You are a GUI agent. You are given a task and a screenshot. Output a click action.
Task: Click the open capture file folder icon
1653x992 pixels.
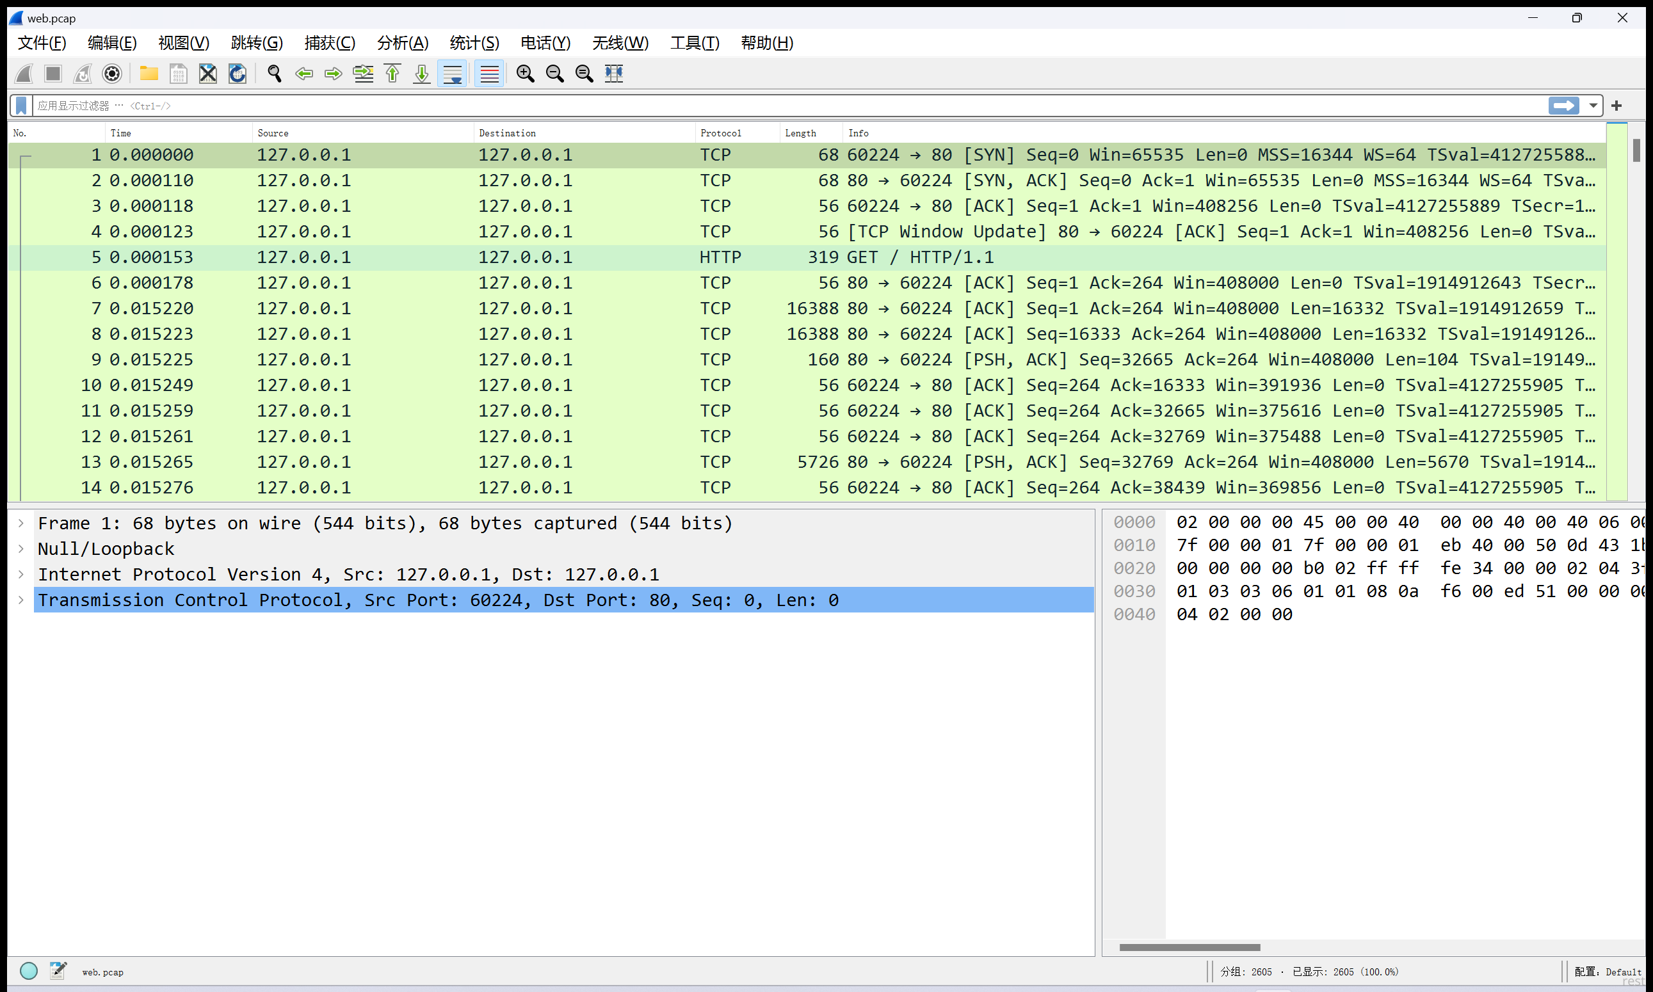coord(149,74)
